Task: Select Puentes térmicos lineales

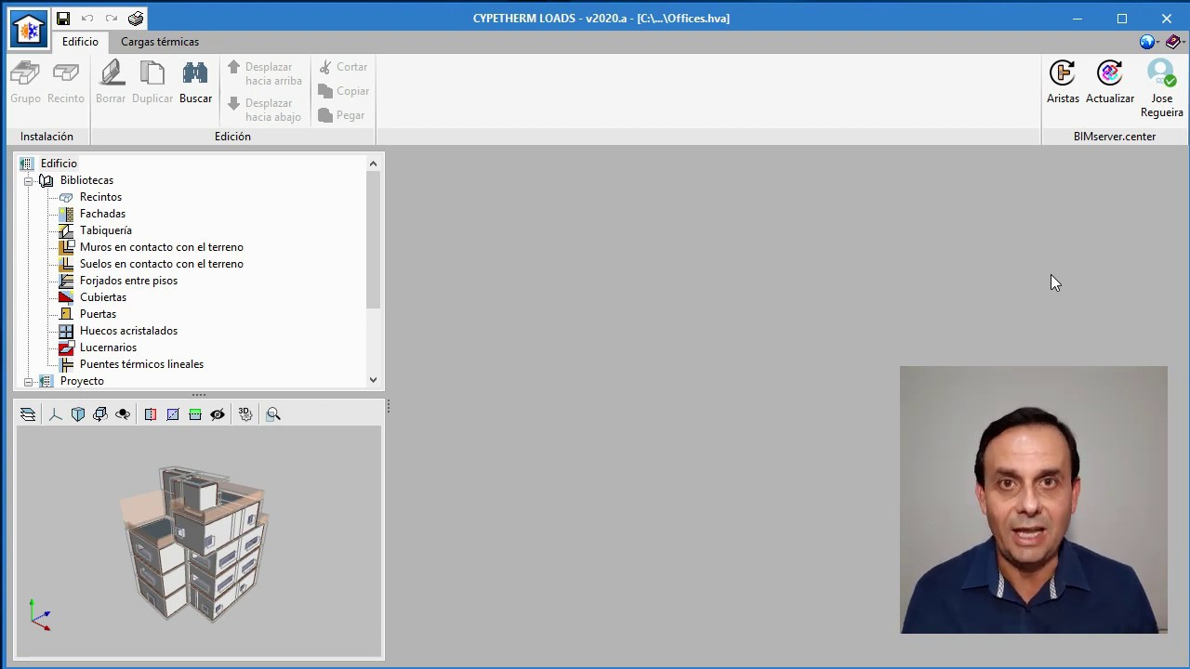Action: pos(141,364)
